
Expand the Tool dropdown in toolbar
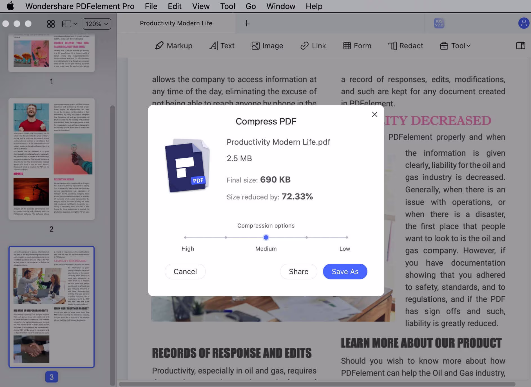click(455, 46)
